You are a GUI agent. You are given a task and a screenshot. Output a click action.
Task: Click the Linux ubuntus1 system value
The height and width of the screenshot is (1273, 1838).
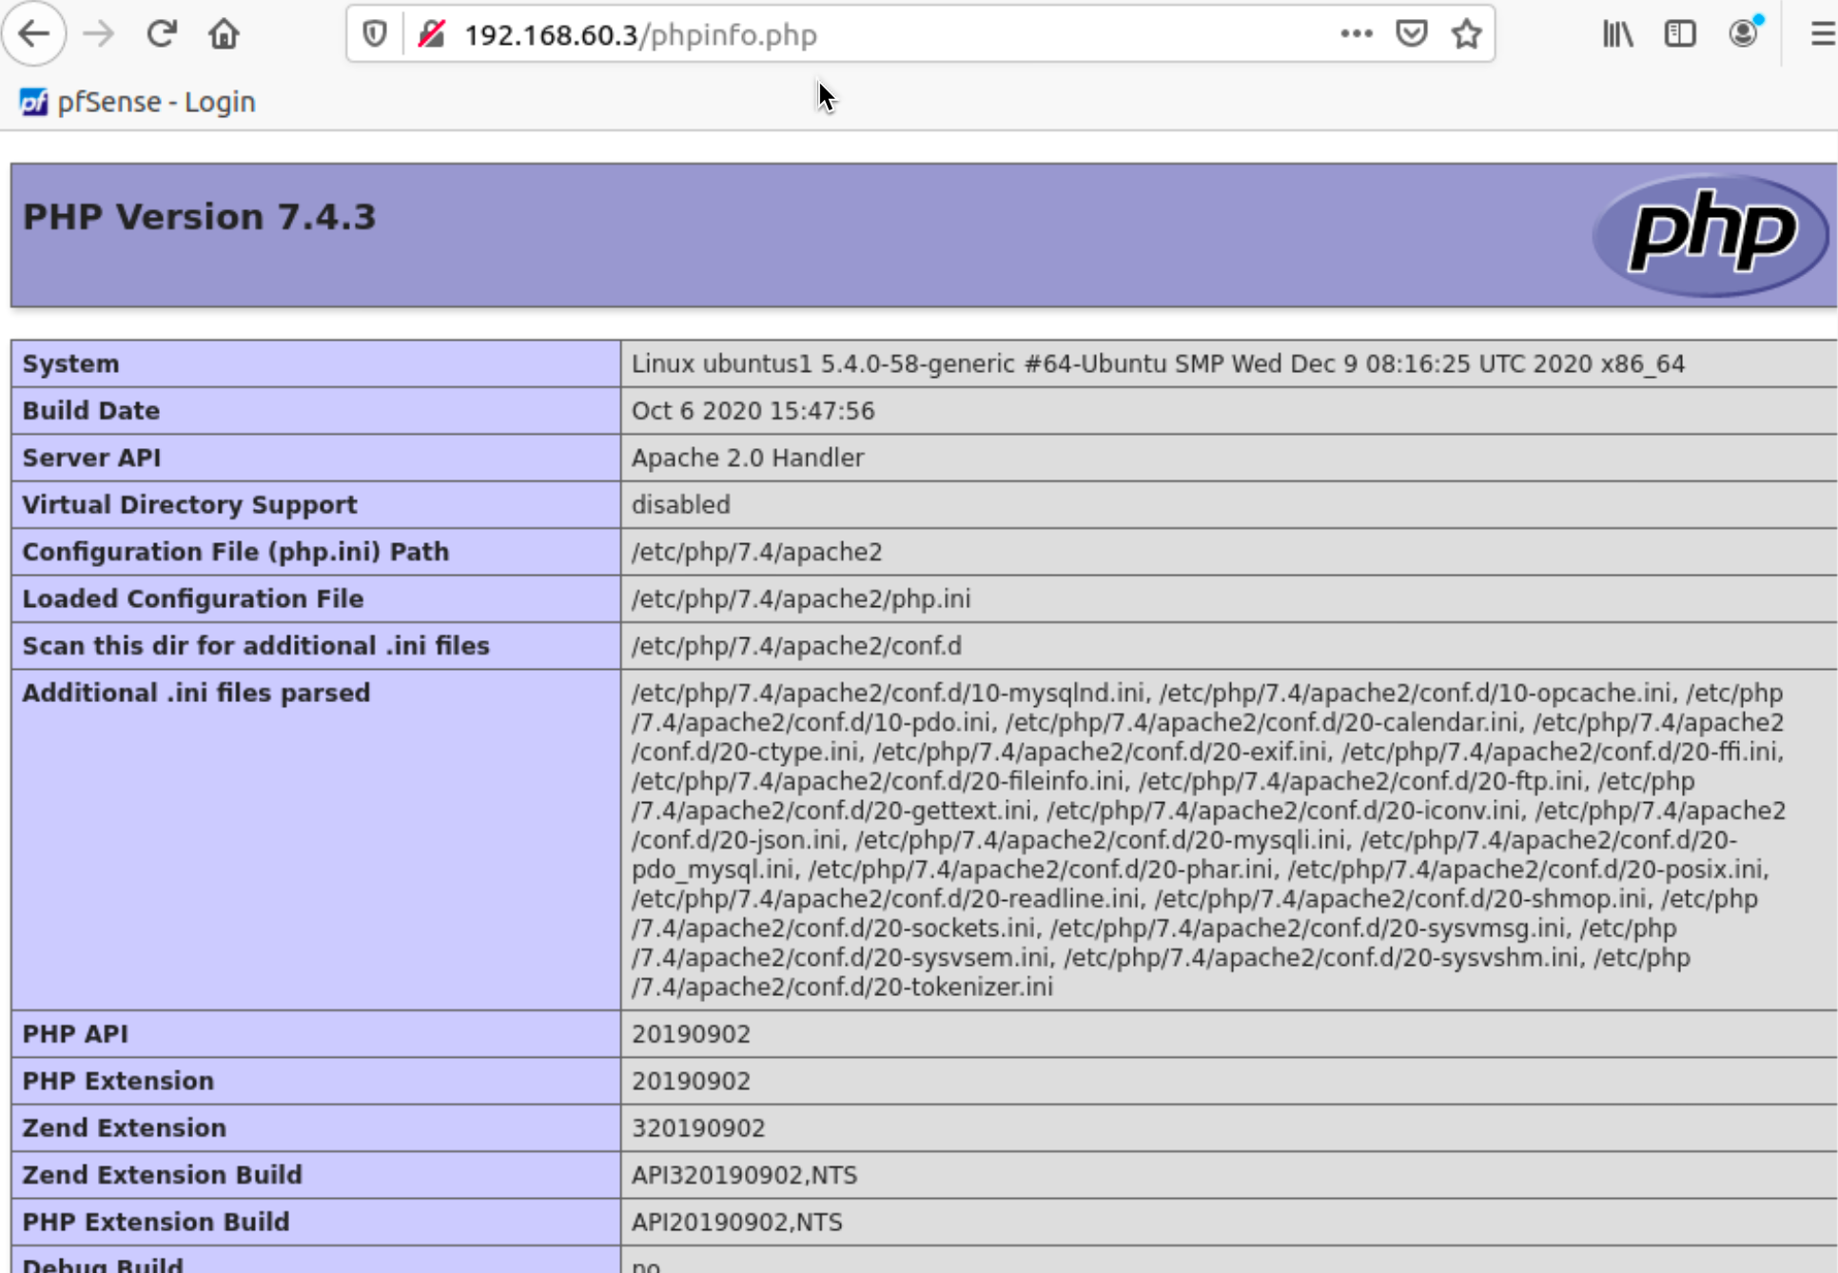pyautogui.click(x=1158, y=363)
